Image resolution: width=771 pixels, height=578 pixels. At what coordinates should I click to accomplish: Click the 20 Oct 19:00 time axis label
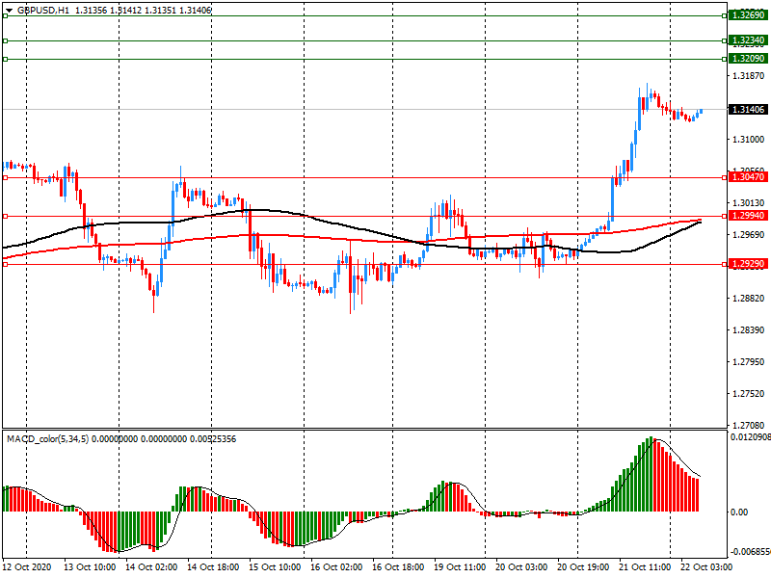click(583, 566)
